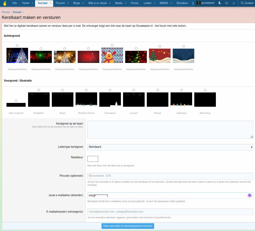Click the pear logo in navbar
Image resolution: width=255 pixels, height=231 pixels.
point(5,3)
